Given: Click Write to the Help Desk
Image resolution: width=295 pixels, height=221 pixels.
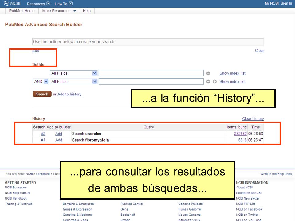Looking at the screenshot, I should tap(276, 174).
